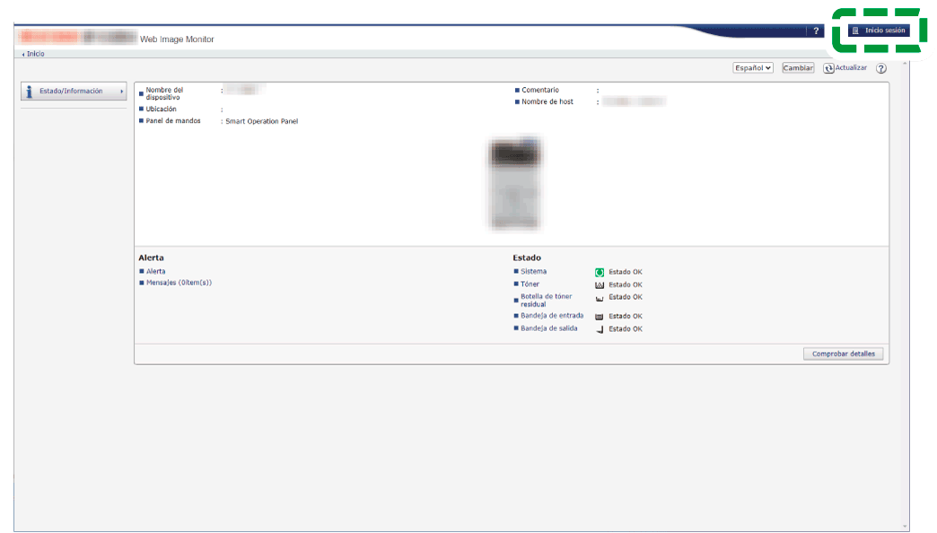Click the Tóner status icon
This screenshot has height=533, width=937.
click(x=600, y=284)
